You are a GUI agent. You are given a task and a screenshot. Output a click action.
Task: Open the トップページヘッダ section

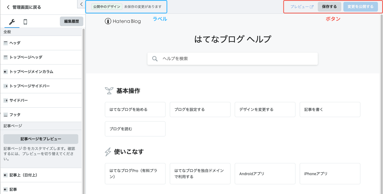[41, 57]
